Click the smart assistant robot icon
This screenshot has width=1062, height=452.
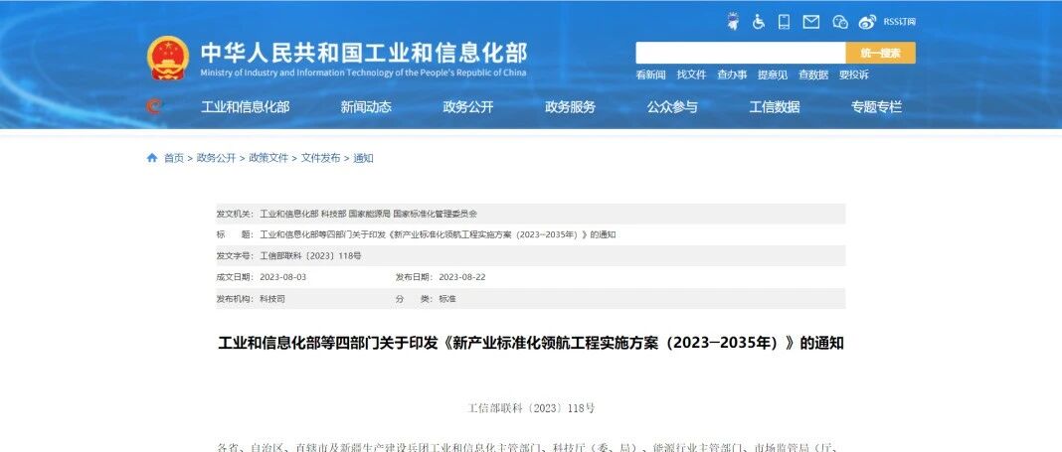[732, 21]
